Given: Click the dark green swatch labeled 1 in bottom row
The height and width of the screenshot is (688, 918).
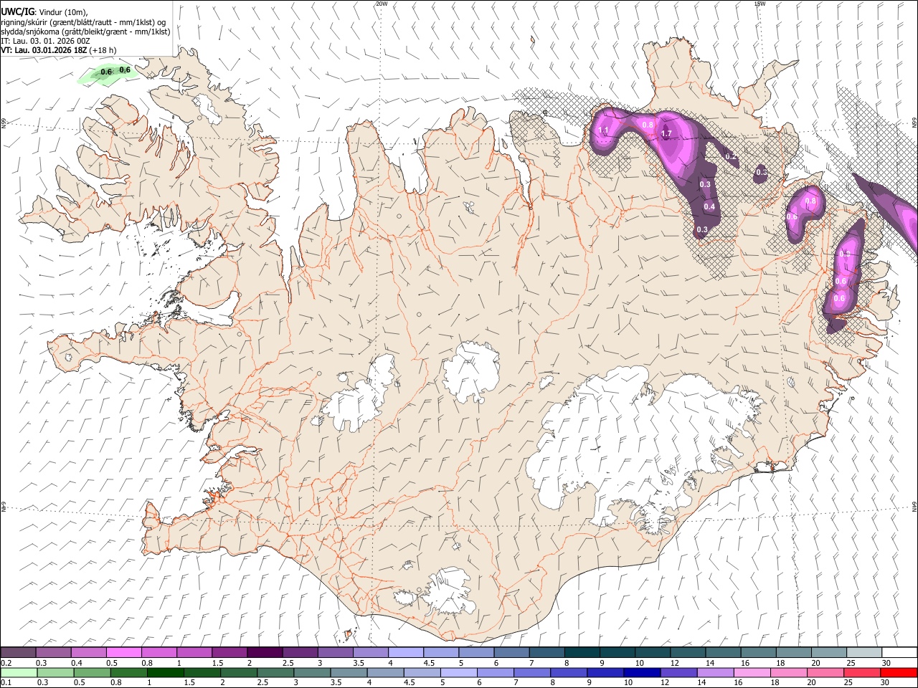Looking at the screenshot, I should pyautogui.click(x=166, y=672).
